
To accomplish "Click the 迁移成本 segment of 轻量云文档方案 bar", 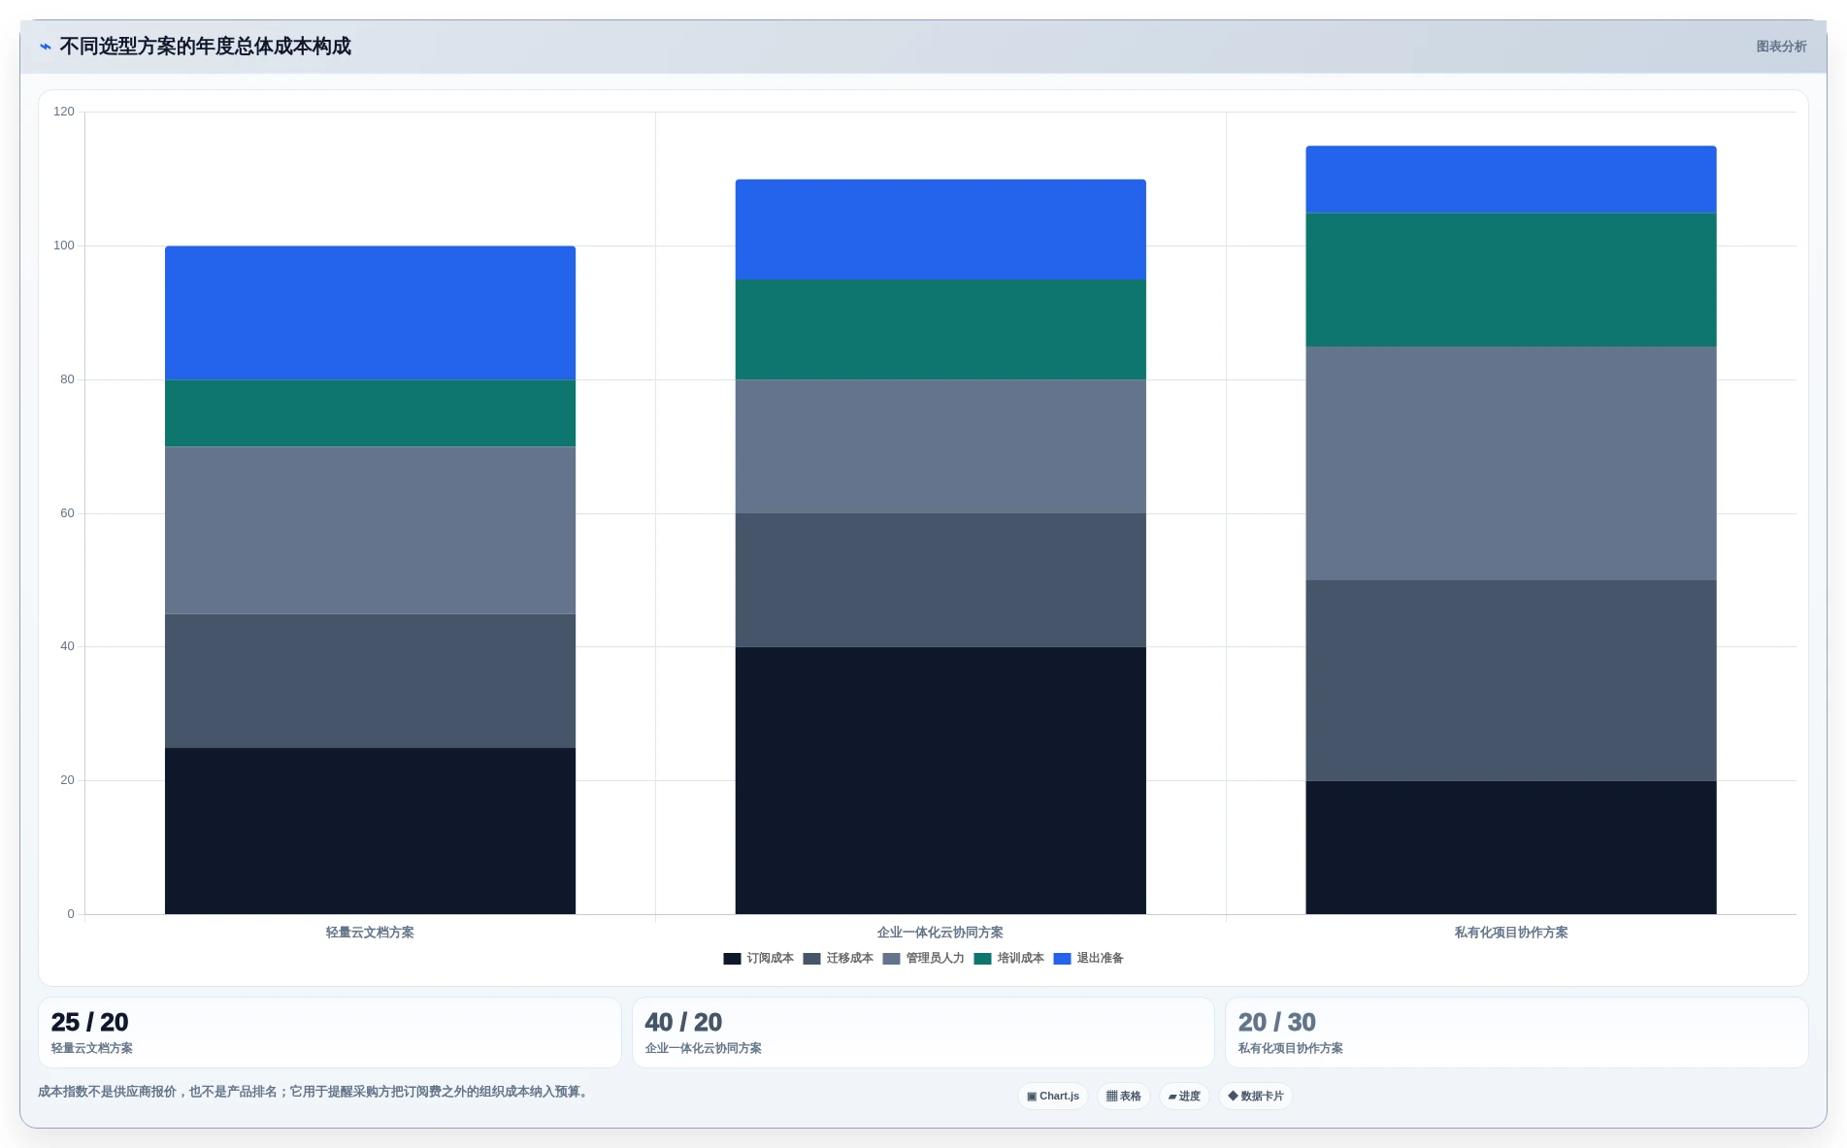I will pyautogui.click(x=370, y=680).
